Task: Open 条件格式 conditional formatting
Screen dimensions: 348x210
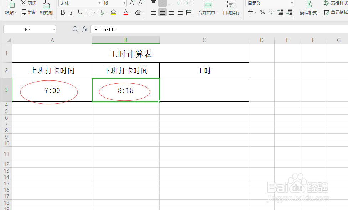Action: [310, 8]
